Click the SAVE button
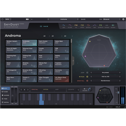 83,19
